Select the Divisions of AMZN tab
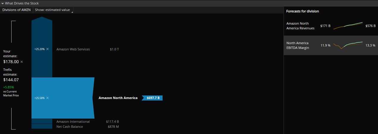378x134 pixels. (16, 10)
